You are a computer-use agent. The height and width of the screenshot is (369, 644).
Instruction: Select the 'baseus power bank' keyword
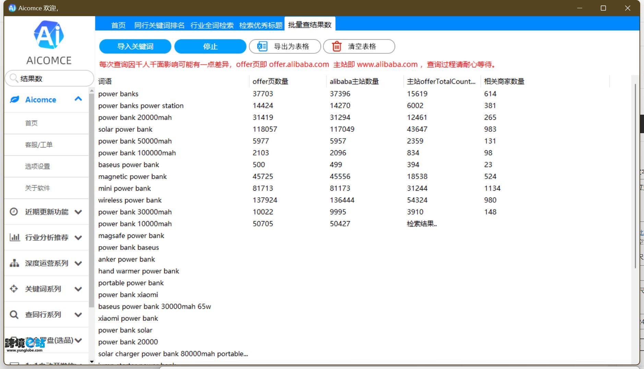pos(129,165)
